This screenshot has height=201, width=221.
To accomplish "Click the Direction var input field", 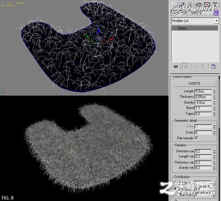I will pyautogui.click(x=203, y=151).
